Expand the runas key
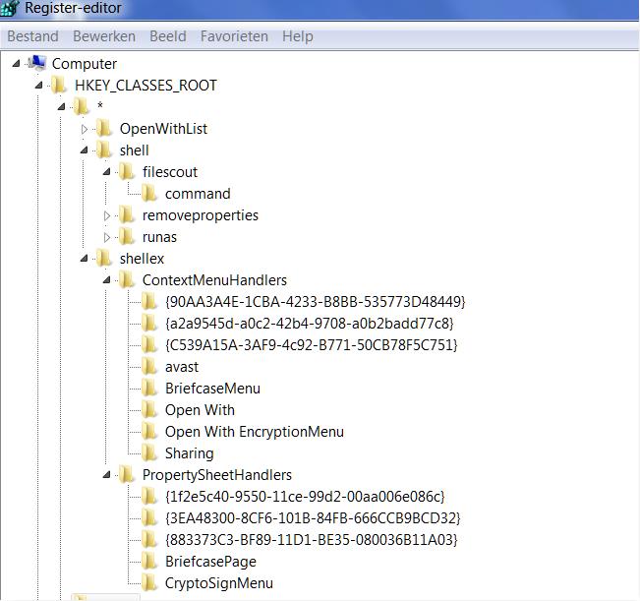Image resolution: width=640 pixels, height=601 pixels. pyautogui.click(x=107, y=237)
